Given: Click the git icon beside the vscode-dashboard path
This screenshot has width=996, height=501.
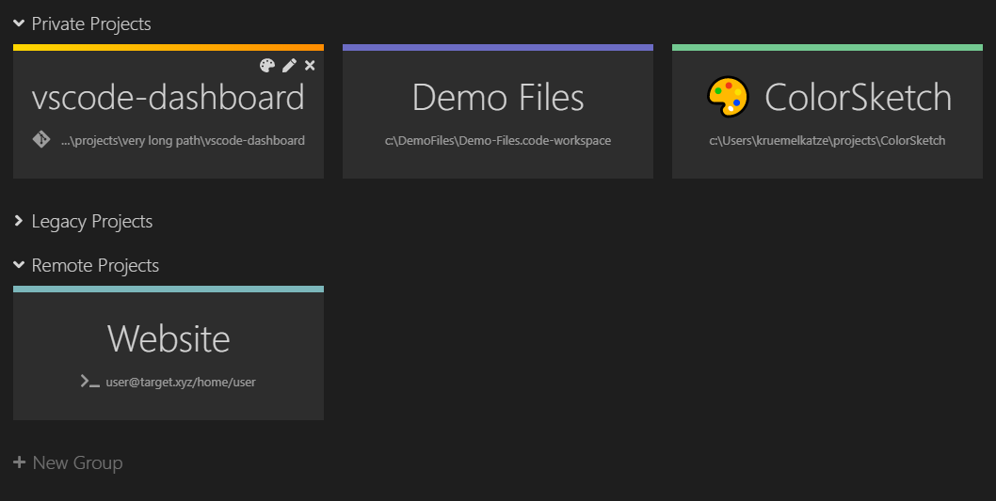Looking at the screenshot, I should pyautogui.click(x=41, y=139).
